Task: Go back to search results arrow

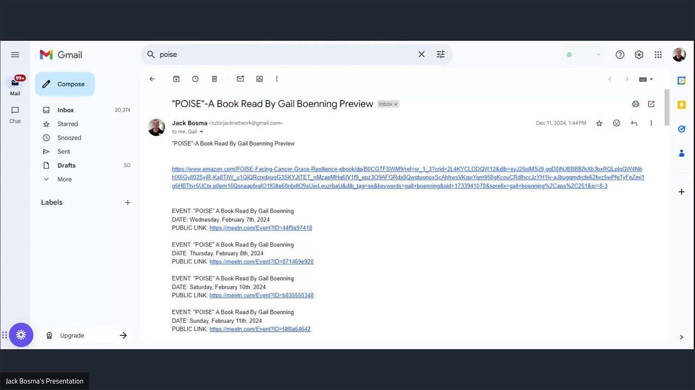Action: pyautogui.click(x=152, y=79)
